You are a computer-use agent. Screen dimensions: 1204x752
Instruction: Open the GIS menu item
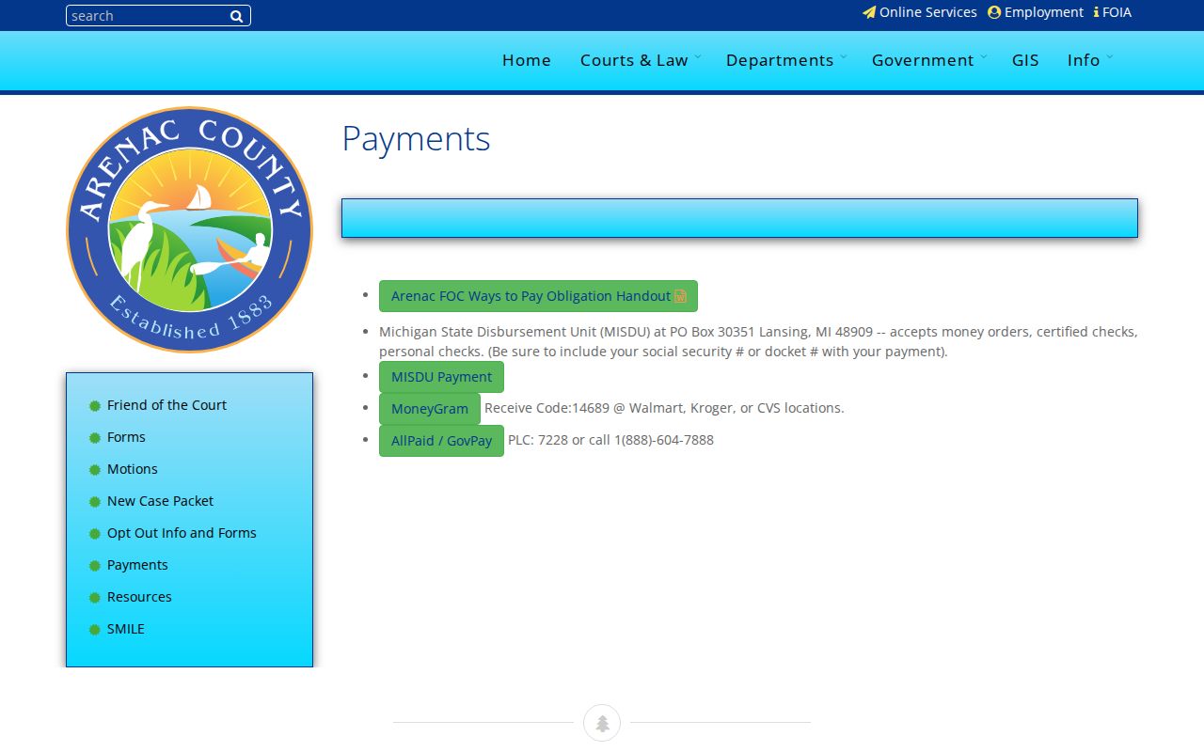point(1025,60)
